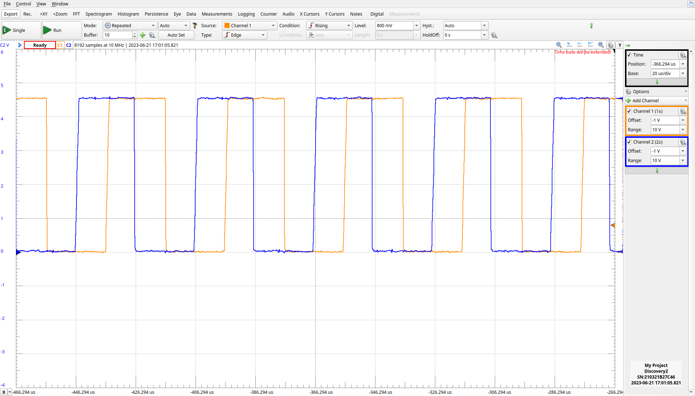Image resolution: width=695 pixels, height=396 pixels.
Task: Open the HoldOff 0 s dropdown
Action: [x=484, y=35]
